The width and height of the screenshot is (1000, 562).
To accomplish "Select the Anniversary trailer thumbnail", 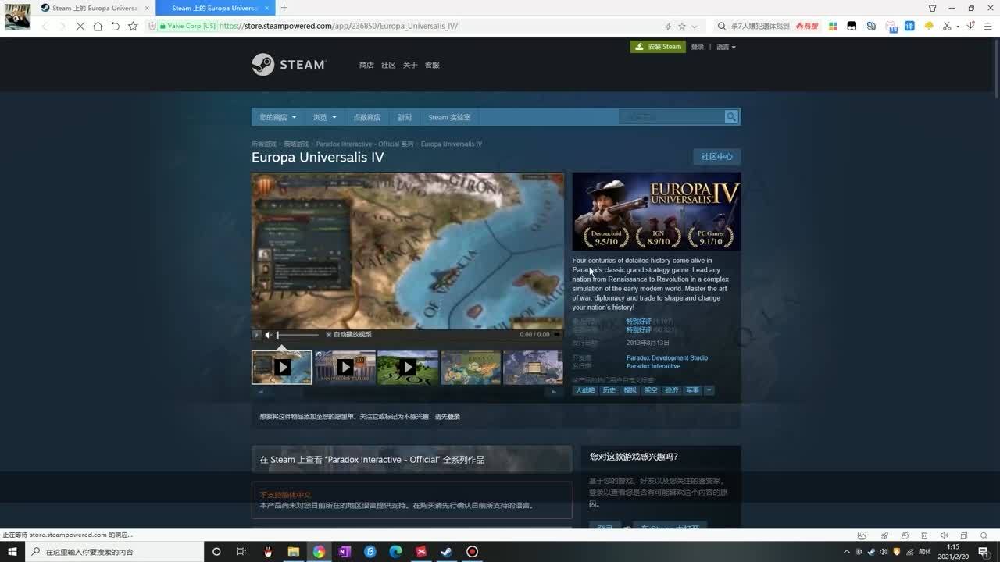I will [x=345, y=367].
